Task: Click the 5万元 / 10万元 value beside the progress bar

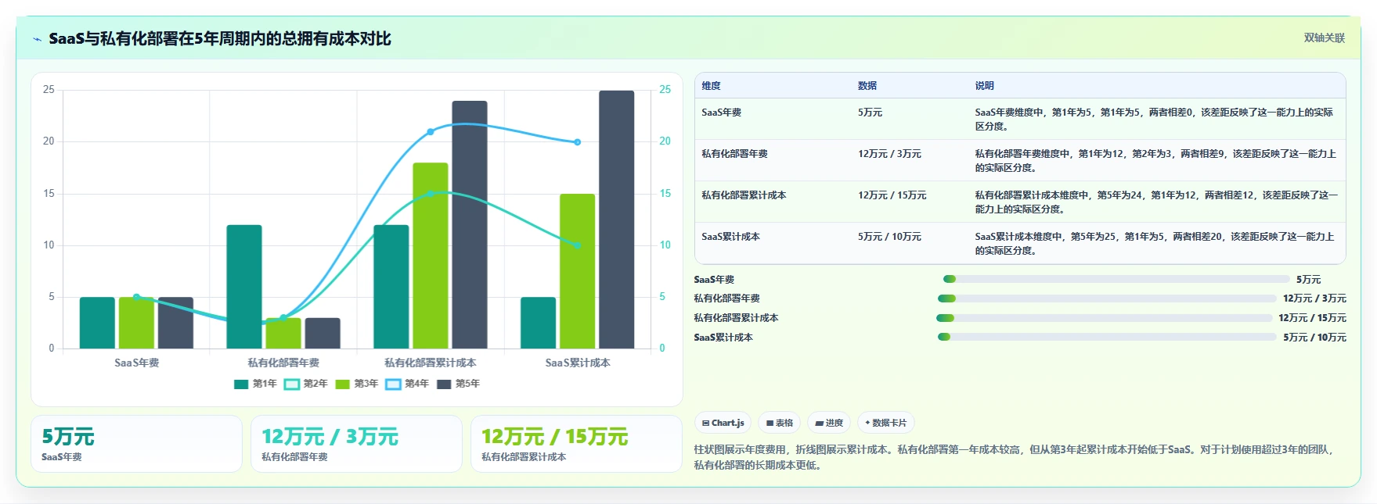Action: coord(1315,338)
